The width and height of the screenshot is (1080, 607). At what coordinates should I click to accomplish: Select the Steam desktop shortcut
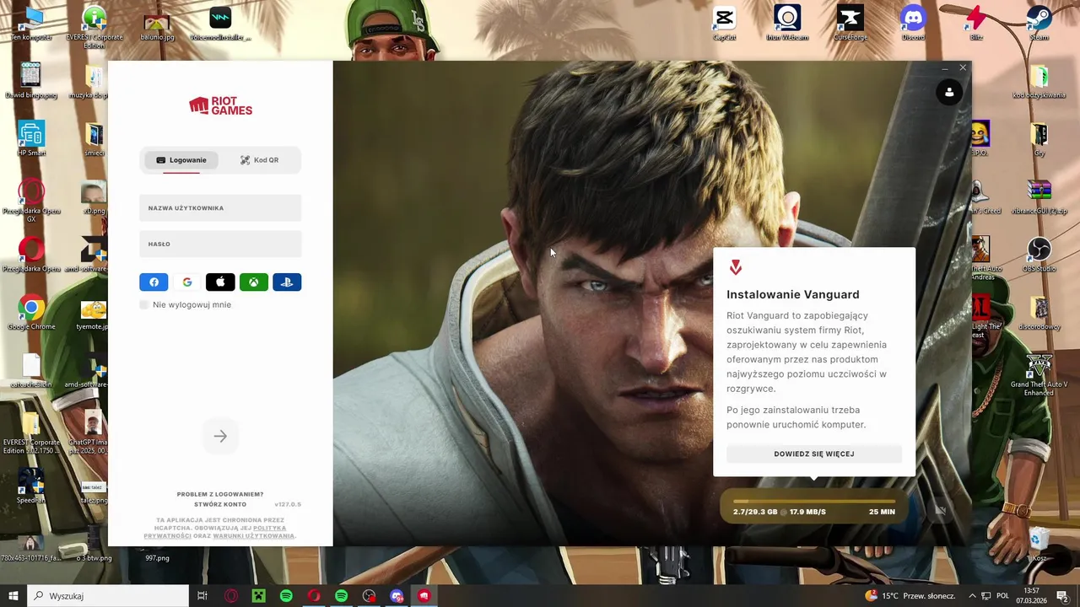(1039, 24)
